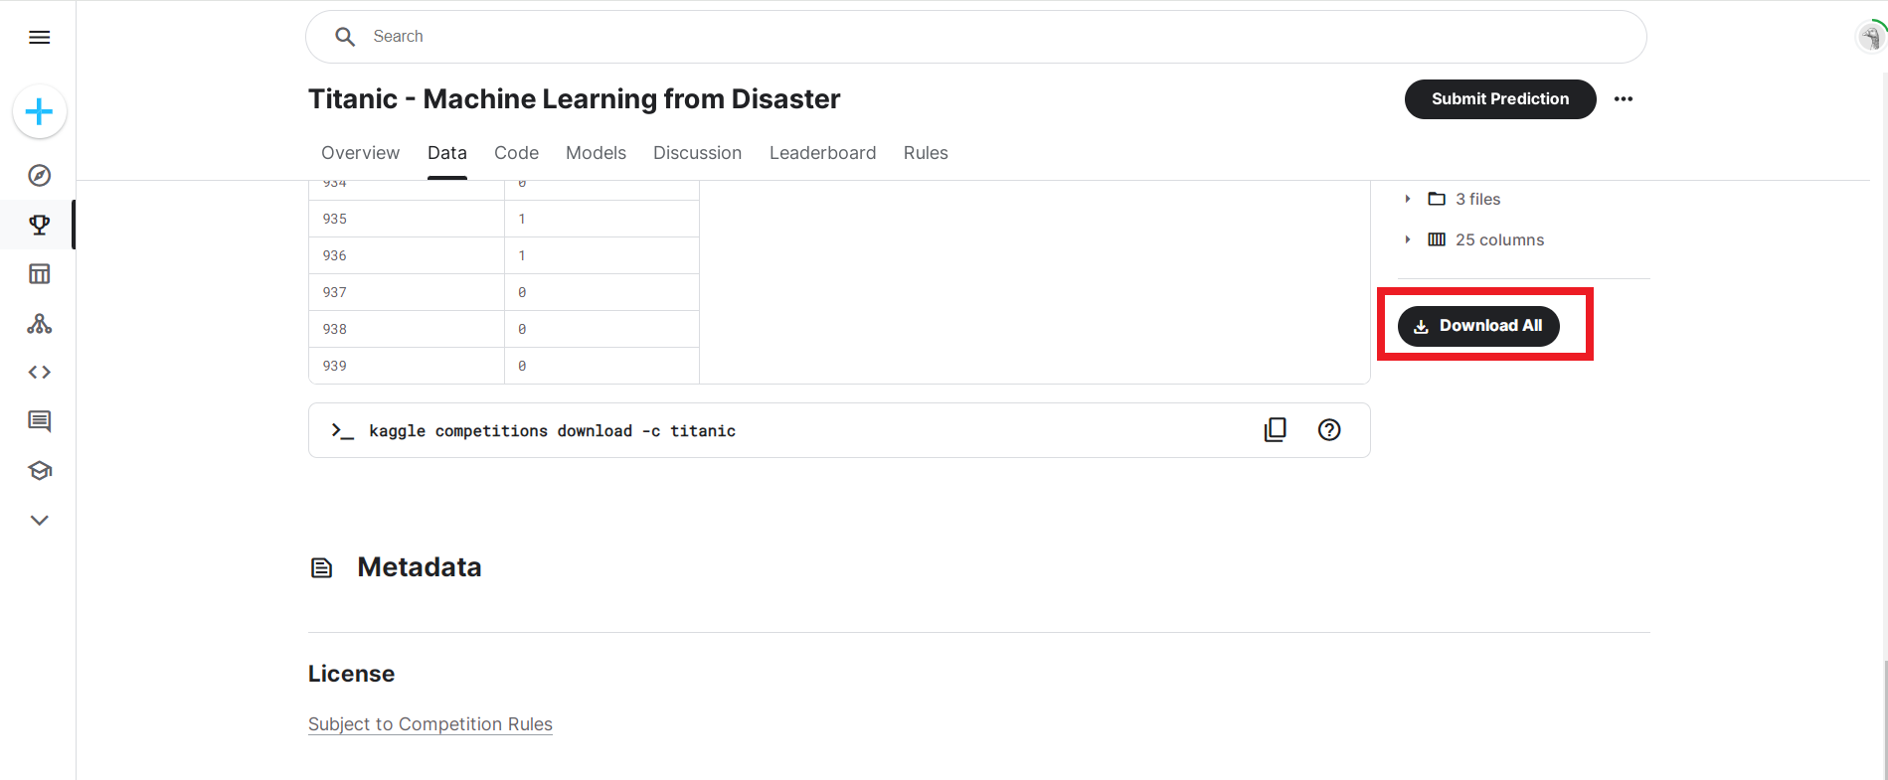Click the Metadata document icon
Image resolution: width=1888 pixels, height=780 pixels.
322,568
